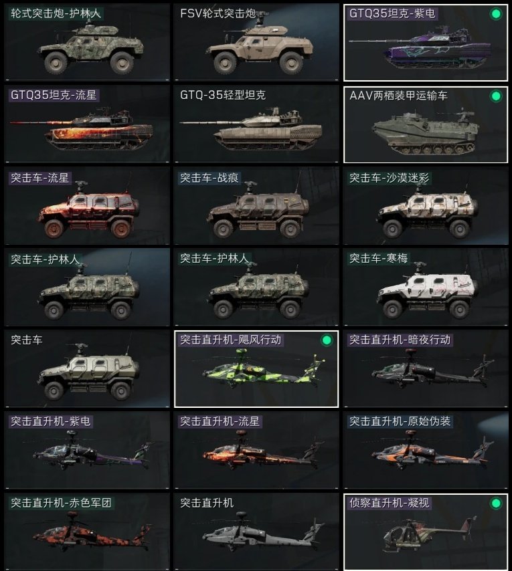Viewport: 512px width, 571px height.
Task: Click the green equipped dot on 侦察直升机-凝视
Action: point(495,503)
